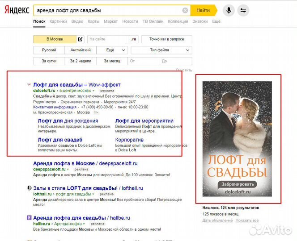Expand arrow beside dolceloft.ru address
The width and height of the screenshot is (297, 241).
coord(93,91)
